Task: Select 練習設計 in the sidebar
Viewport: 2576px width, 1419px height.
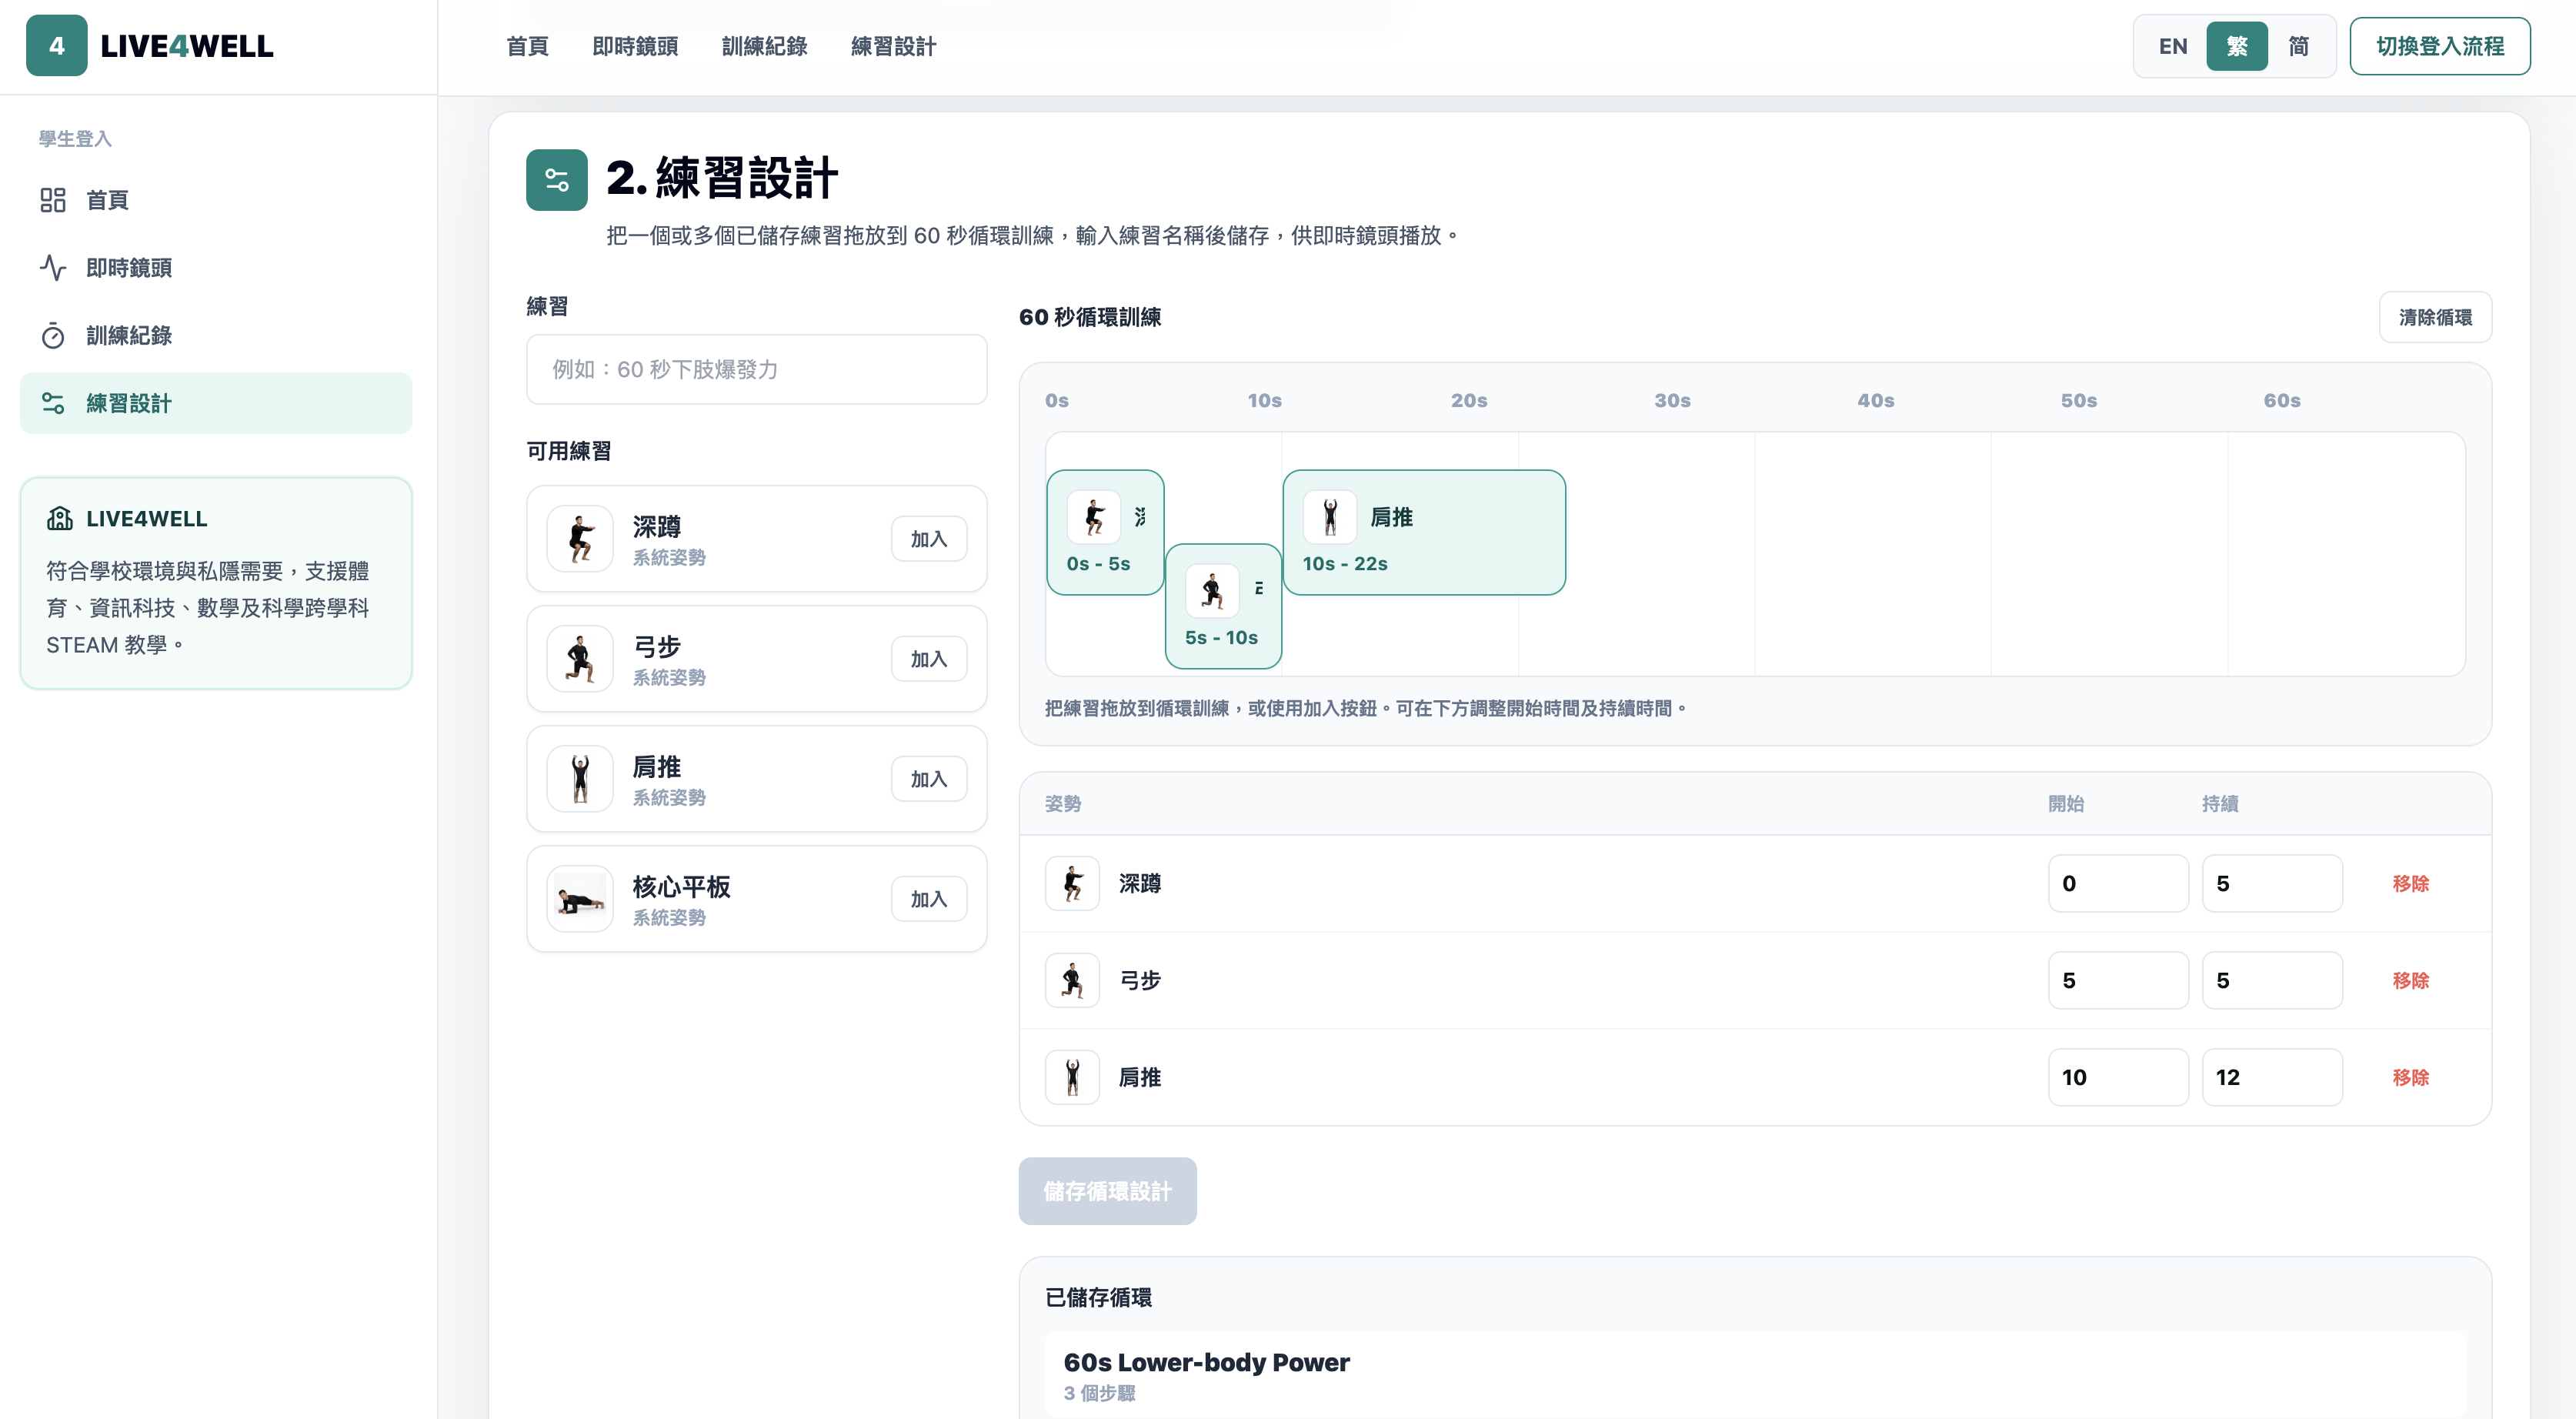Action: [x=216, y=403]
